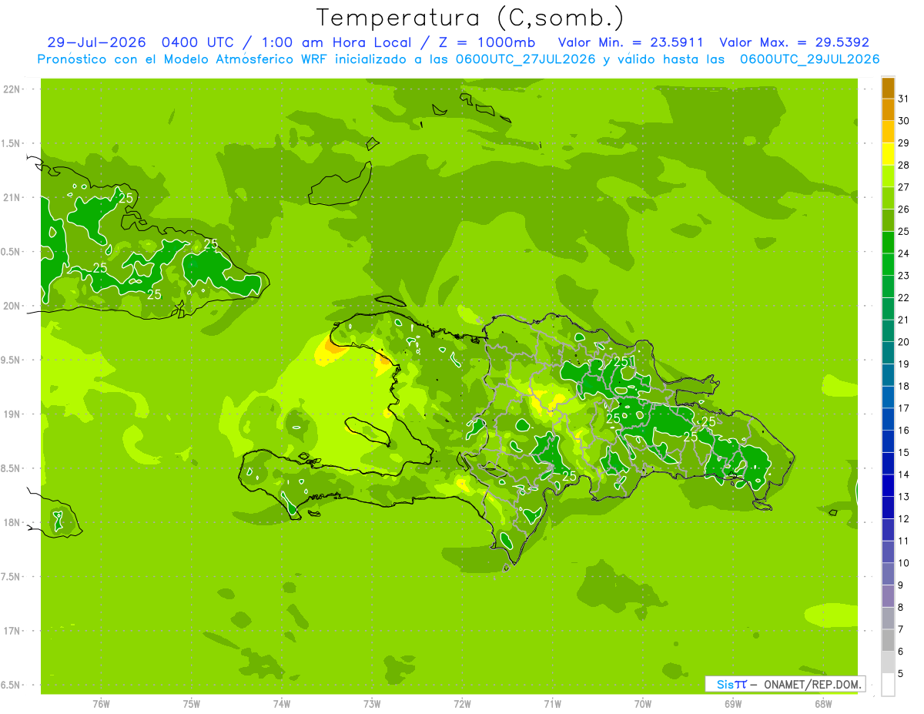Click the legend value '31'
The image size is (924, 714).
click(x=903, y=99)
